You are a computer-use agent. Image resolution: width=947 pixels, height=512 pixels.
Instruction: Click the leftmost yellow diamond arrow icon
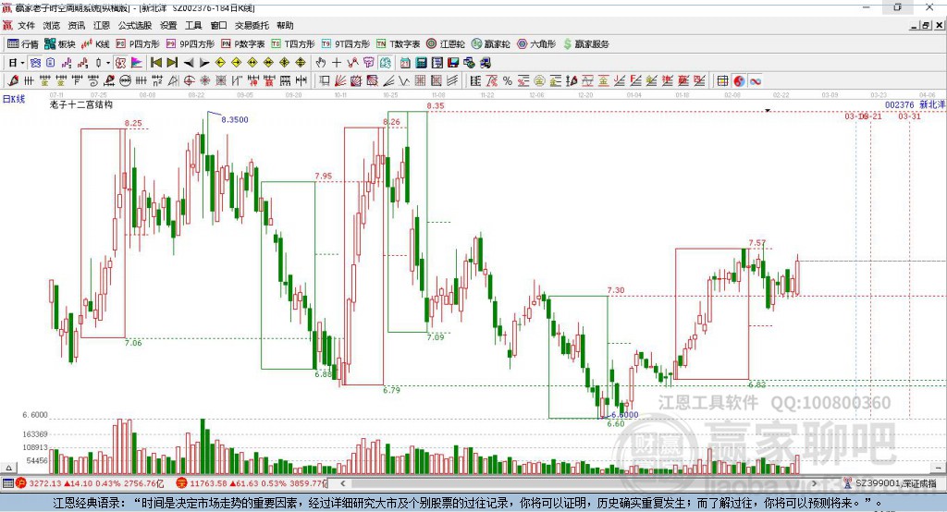pos(220,63)
